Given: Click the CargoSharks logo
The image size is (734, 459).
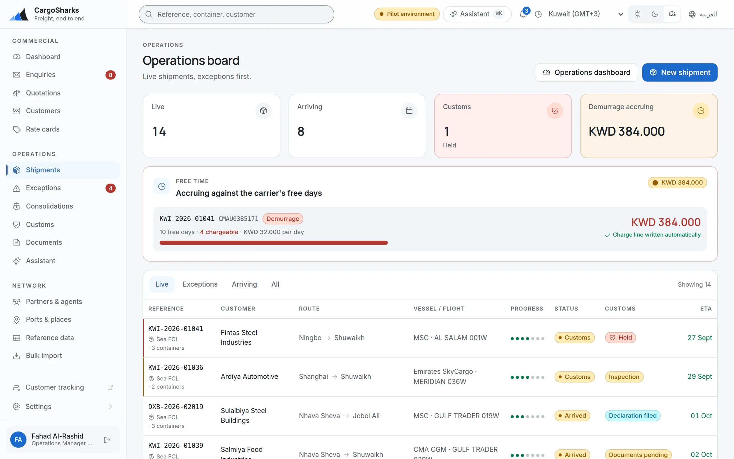Looking at the screenshot, I should [x=19, y=14].
